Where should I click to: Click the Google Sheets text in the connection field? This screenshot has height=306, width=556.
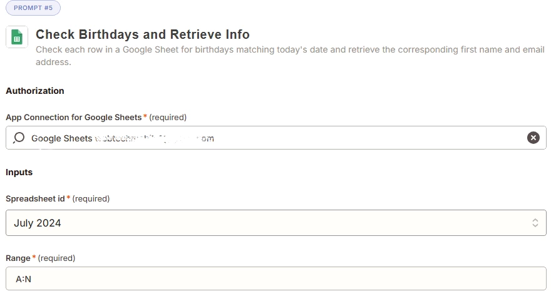point(62,138)
